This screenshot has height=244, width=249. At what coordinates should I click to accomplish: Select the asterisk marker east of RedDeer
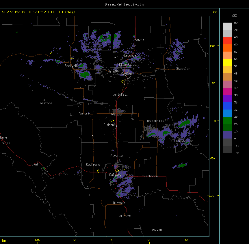point(145,88)
